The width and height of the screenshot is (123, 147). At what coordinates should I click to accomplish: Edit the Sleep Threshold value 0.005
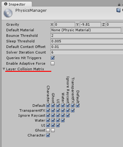coord(87,41)
